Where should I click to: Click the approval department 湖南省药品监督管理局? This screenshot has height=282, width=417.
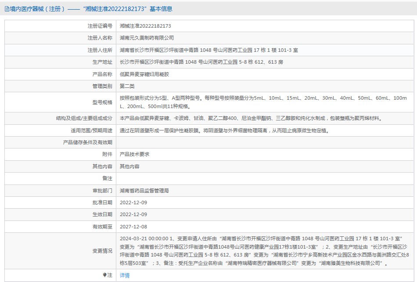pos(144,191)
